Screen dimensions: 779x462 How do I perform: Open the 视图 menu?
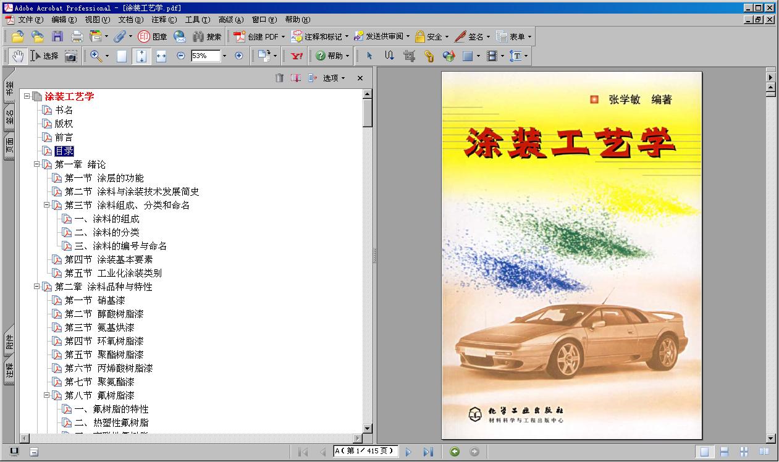(x=97, y=20)
